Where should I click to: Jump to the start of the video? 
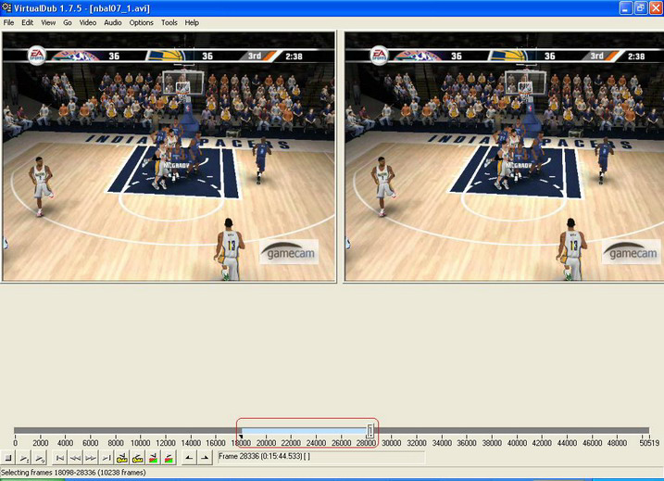(60, 458)
